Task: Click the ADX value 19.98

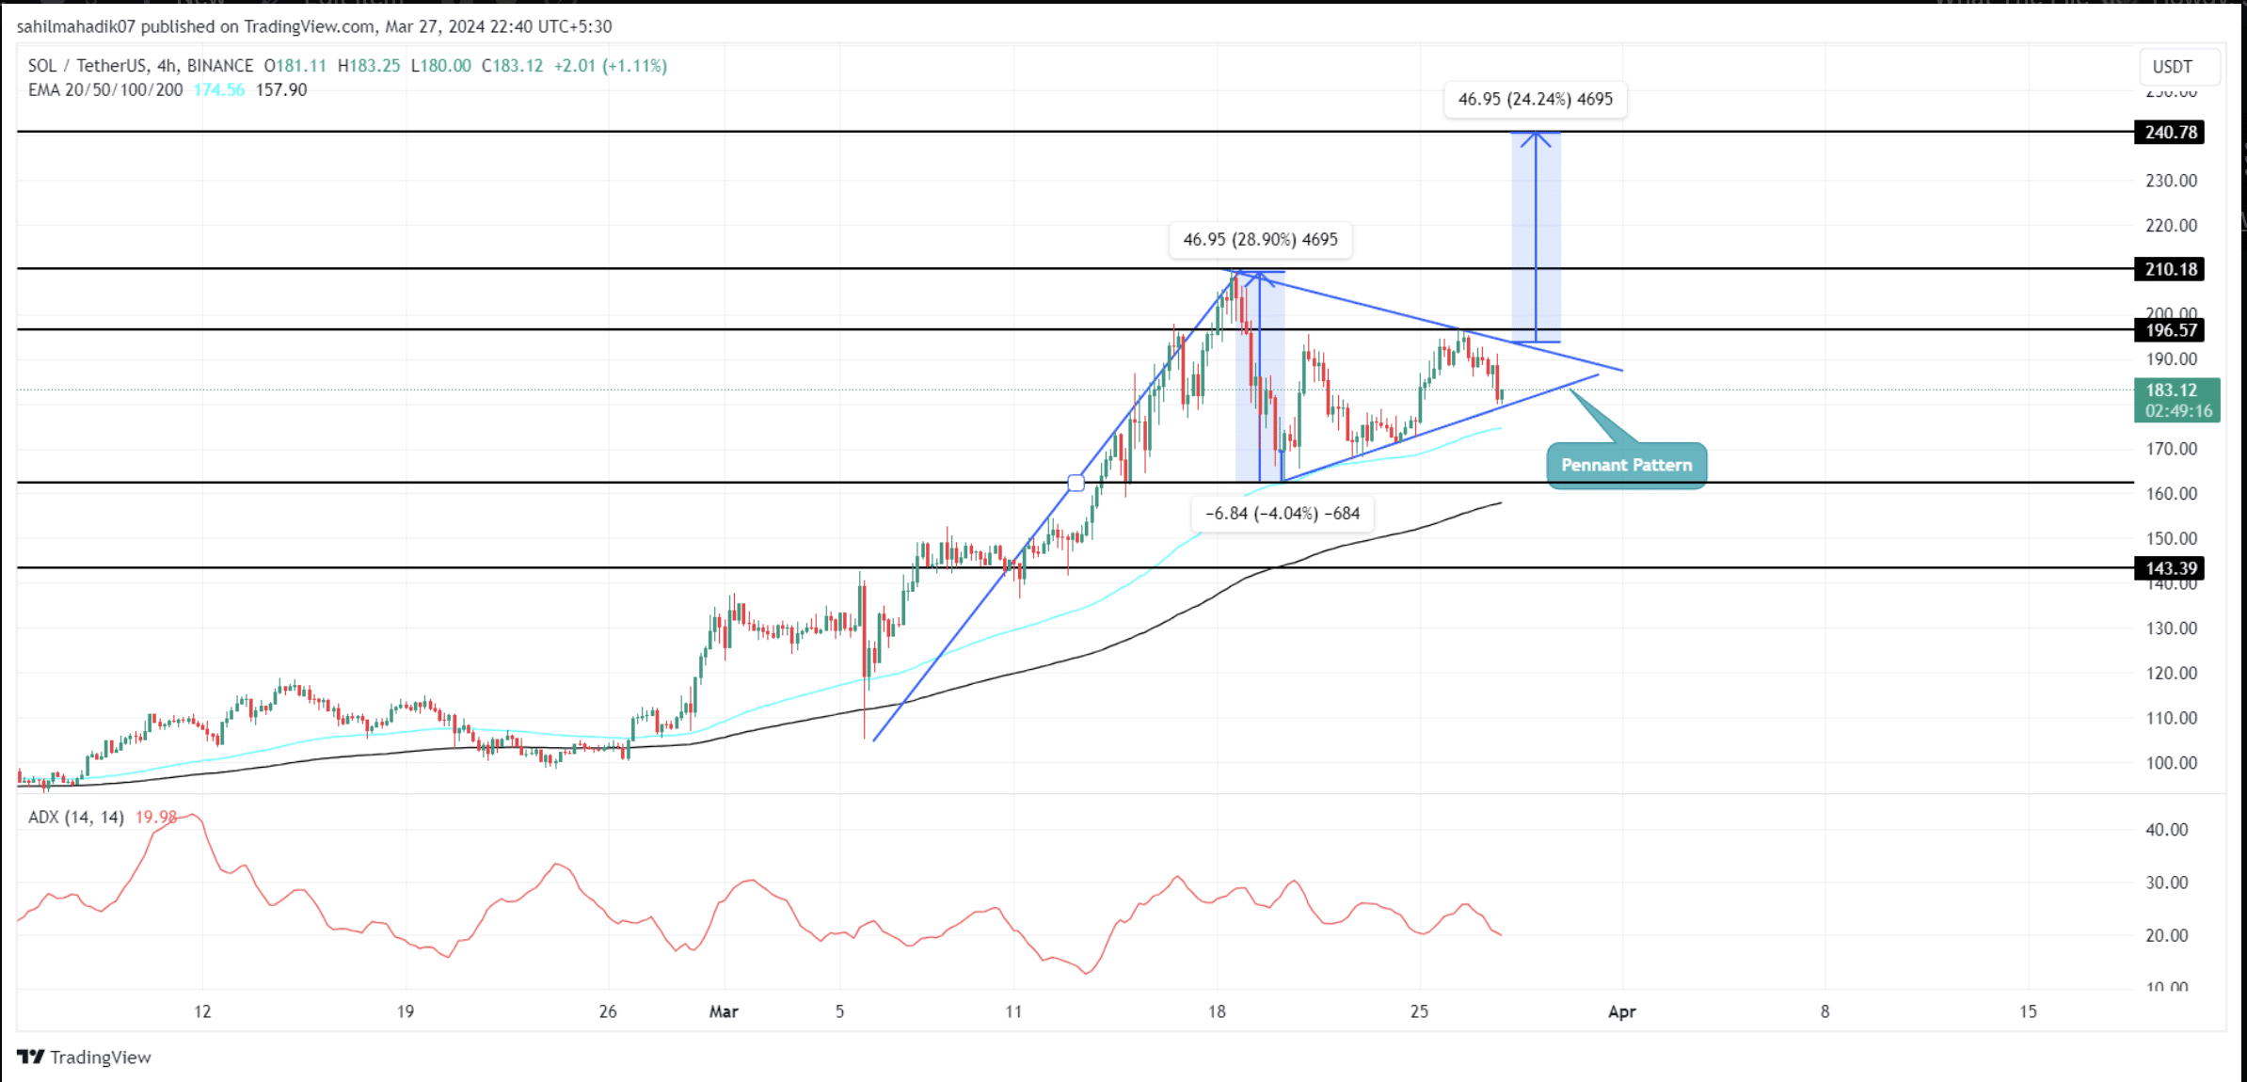Action: [x=156, y=817]
